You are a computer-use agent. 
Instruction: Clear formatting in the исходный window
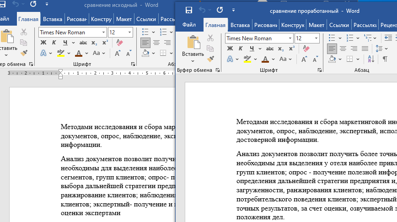pyautogui.click(x=119, y=43)
